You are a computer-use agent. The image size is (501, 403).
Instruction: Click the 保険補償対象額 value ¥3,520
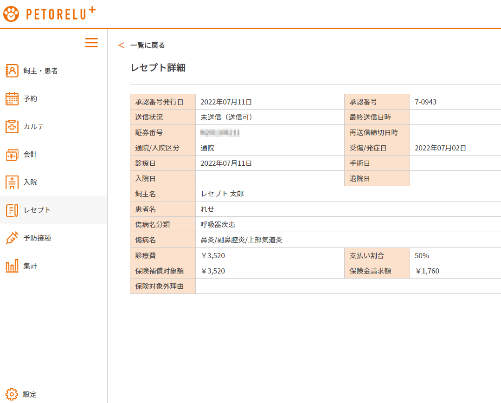[x=213, y=271]
